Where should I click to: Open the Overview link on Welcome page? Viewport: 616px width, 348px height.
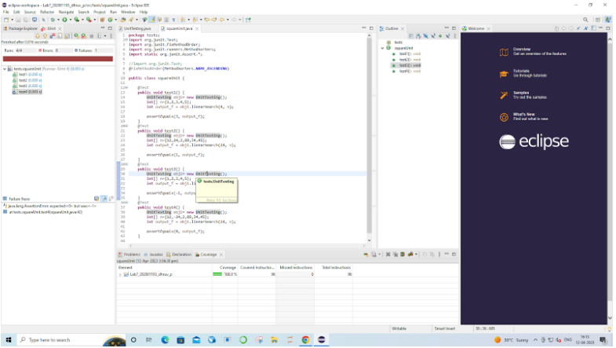pyautogui.click(x=534, y=52)
